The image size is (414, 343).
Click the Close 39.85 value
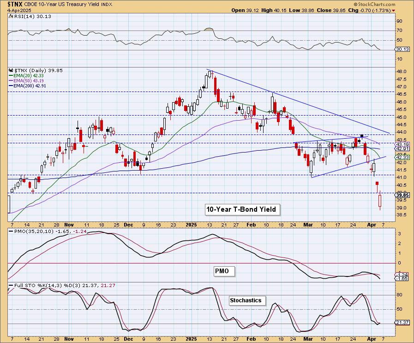[x=331, y=10]
